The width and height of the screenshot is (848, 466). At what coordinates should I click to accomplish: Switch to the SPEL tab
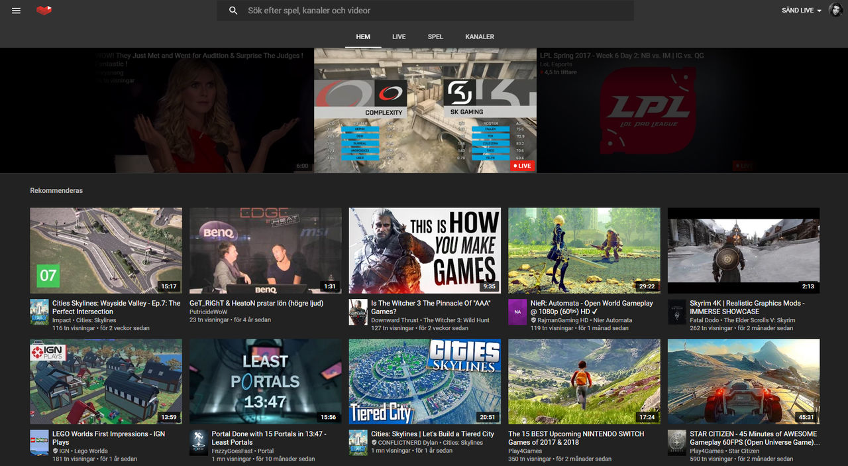[x=435, y=37]
